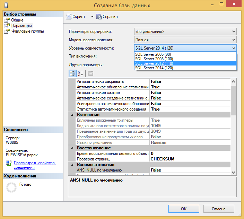
Task: Click the Скрипт toolbar button
Action: tap(76, 16)
